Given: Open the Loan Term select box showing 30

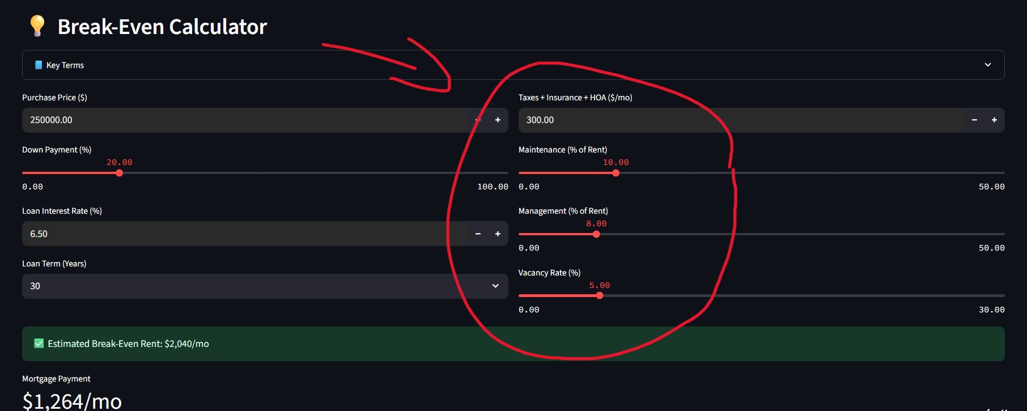Looking at the screenshot, I should coord(265,286).
